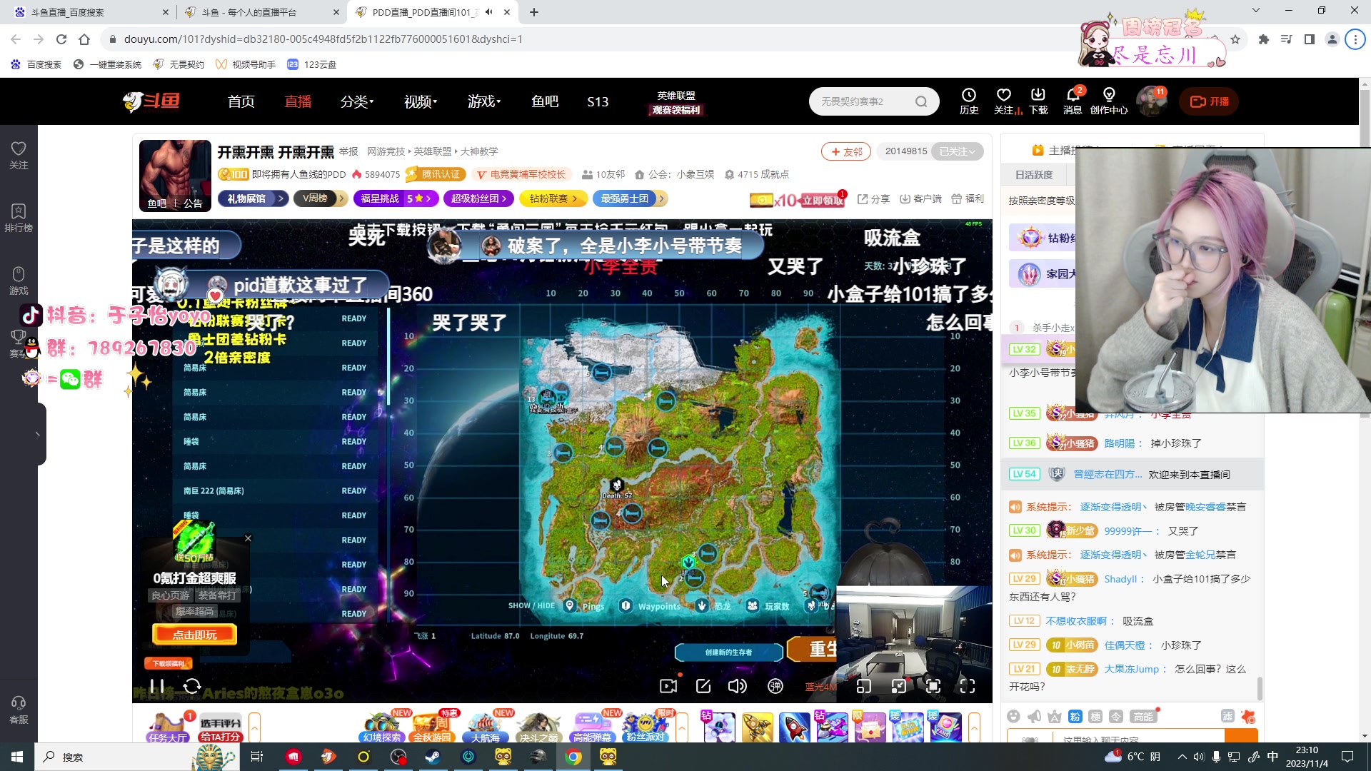The width and height of the screenshot is (1371, 771).
Task: Open Steam from the Windows taskbar
Action: (x=433, y=757)
